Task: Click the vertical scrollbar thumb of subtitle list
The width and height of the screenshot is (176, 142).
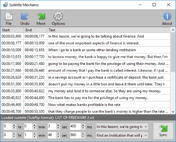Action: coord(173,52)
